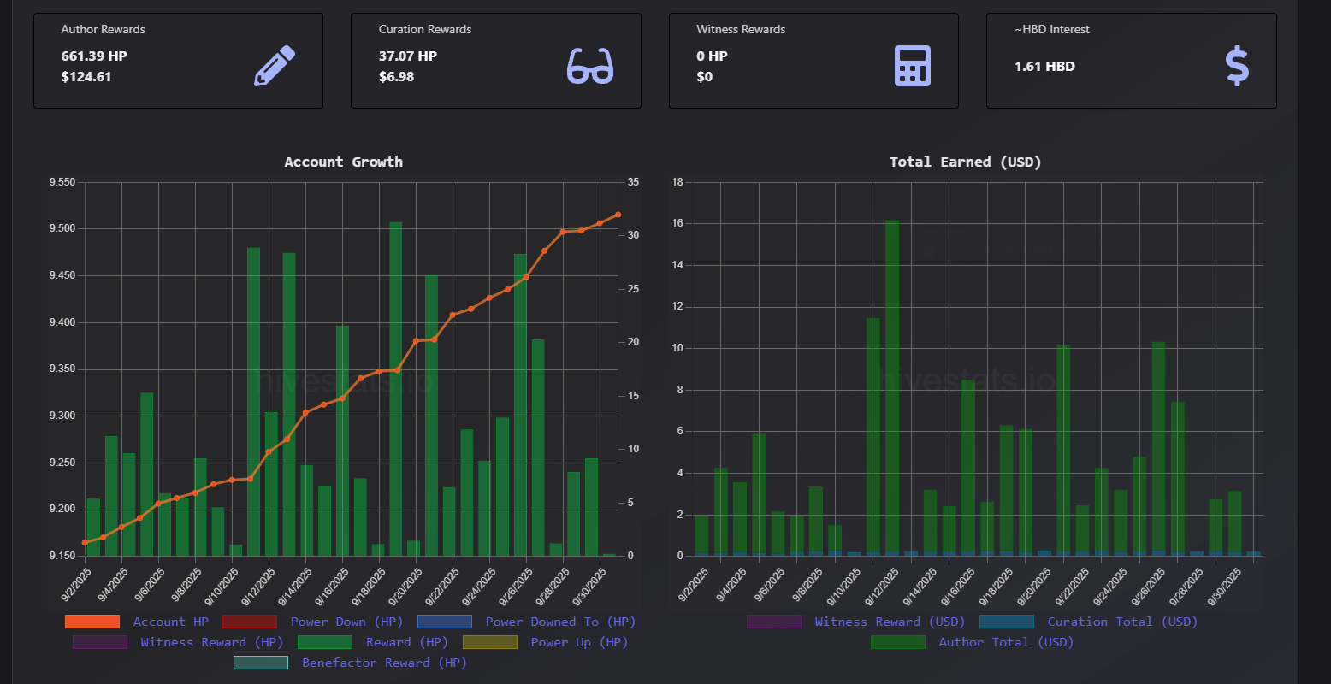Click the Author Total (USD) green swatch
The width and height of the screenshot is (1331, 684).
coord(898,642)
